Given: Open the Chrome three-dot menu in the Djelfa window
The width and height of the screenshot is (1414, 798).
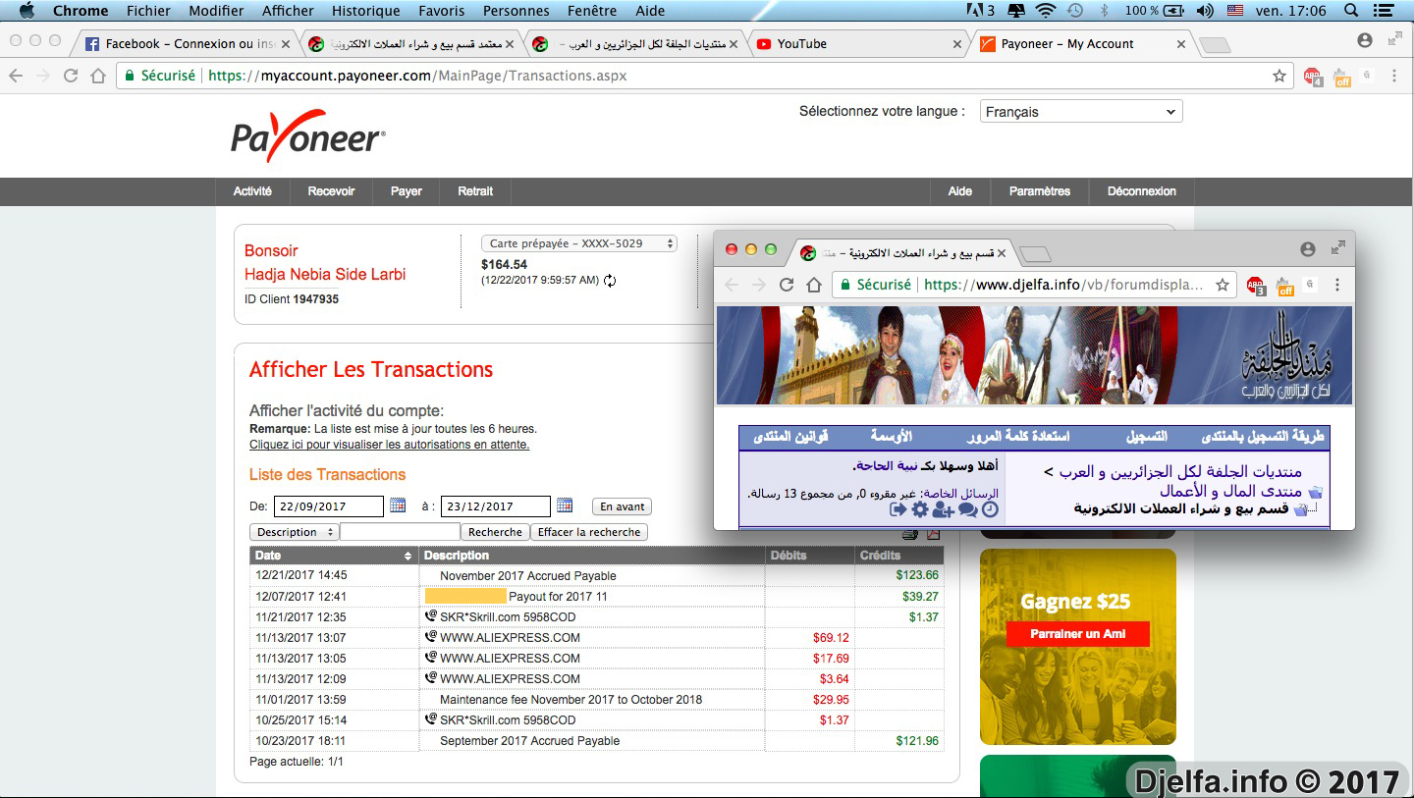Looking at the screenshot, I should click(1336, 285).
